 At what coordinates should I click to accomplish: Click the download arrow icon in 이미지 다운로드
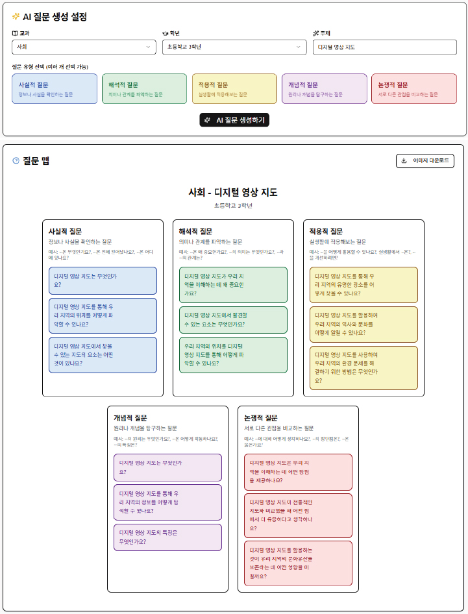[404, 161]
